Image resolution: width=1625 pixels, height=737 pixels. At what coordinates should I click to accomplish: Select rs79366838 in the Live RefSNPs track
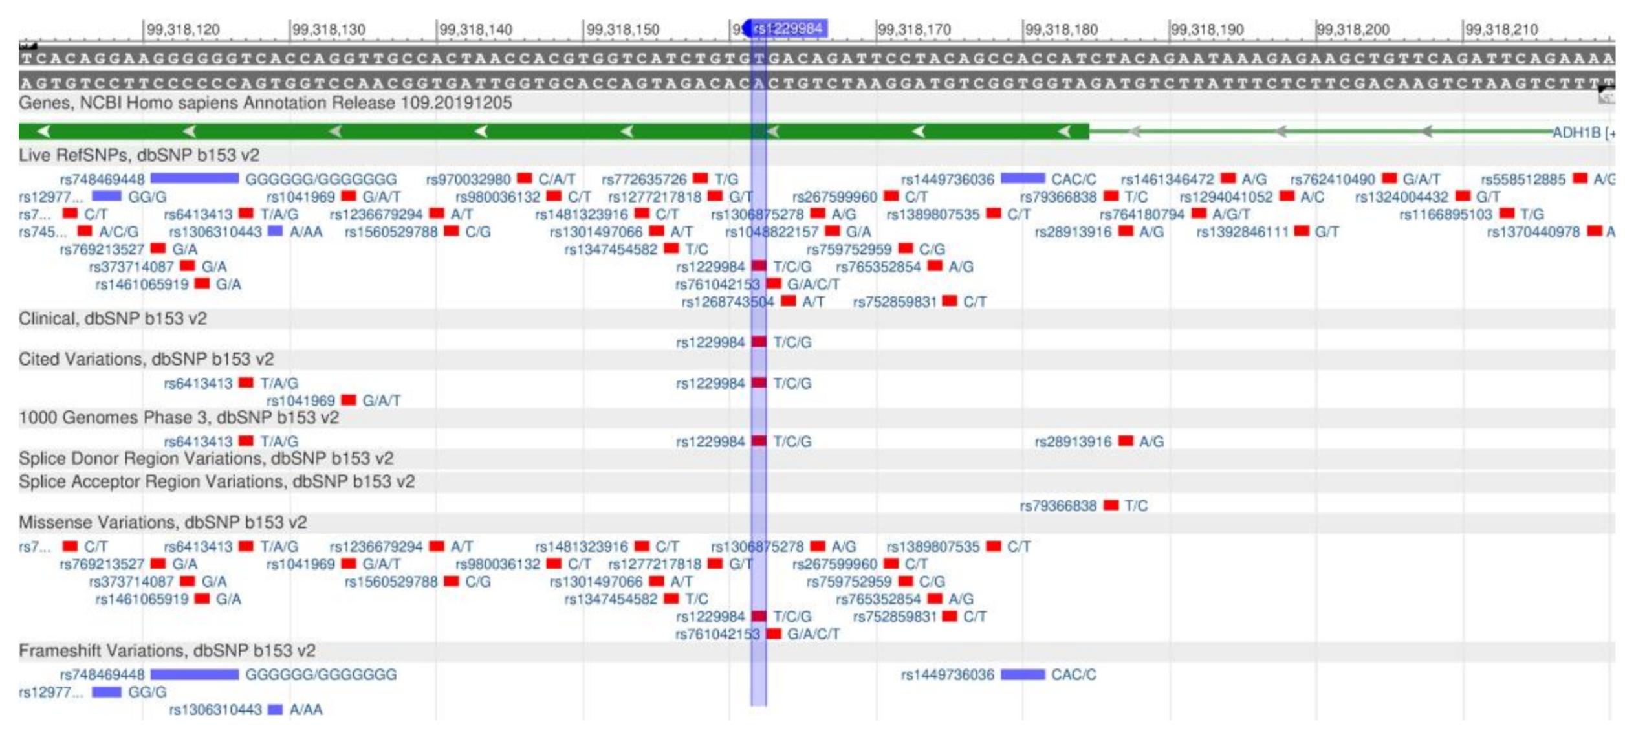tap(1084, 197)
